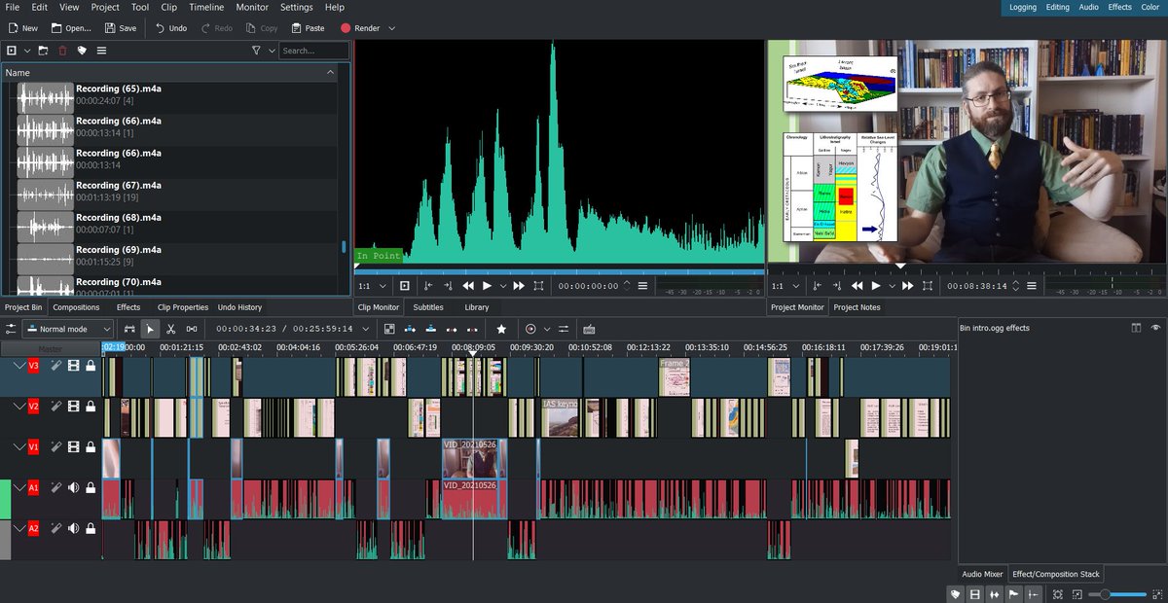Switch to Color workspace layout
Screen dimensions: 1168x603
[1150, 7]
